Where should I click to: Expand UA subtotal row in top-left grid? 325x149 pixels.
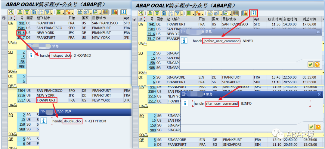[15, 43]
